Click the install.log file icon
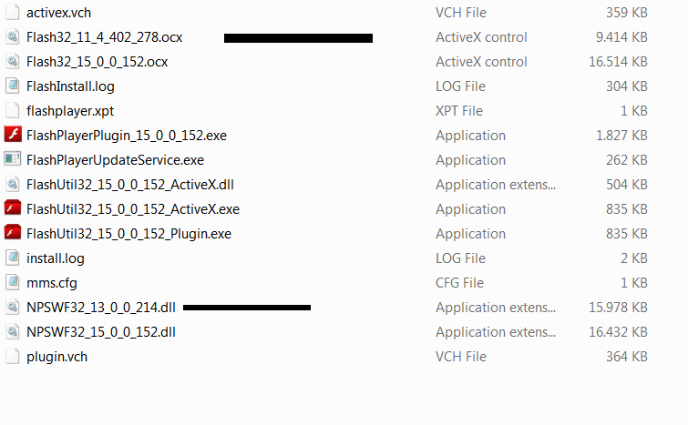Image resolution: width=688 pixels, height=425 pixels. pyautogui.click(x=12, y=258)
